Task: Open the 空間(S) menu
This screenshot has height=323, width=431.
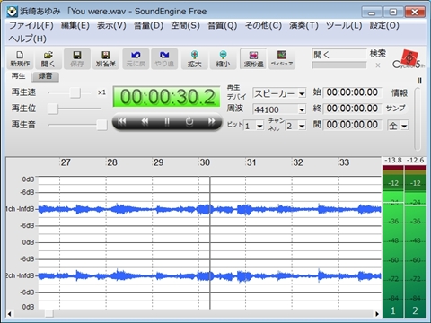Action: point(185,25)
